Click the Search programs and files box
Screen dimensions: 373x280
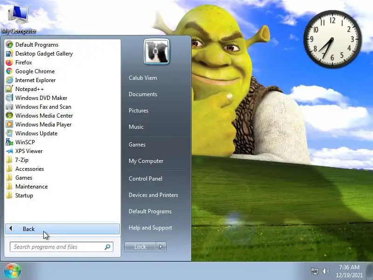click(x=62, y=247)
